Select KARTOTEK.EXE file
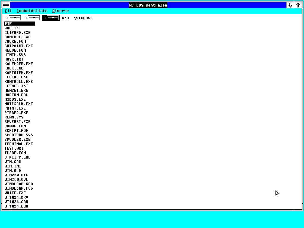This screenshot has height=228, width=304. click(x=19, y=73)
